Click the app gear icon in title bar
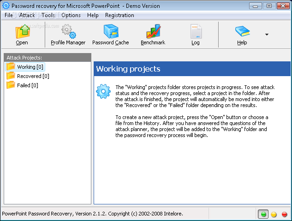Image resolution: width=292 pixels, height=221 pixels. click(6, 6)
